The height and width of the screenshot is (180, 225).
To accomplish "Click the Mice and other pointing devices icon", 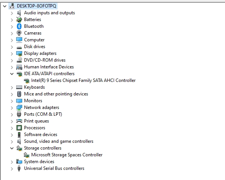I will (x=19, y=94).
